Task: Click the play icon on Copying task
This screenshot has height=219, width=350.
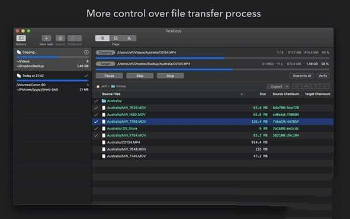Action: tap(86, 52)
